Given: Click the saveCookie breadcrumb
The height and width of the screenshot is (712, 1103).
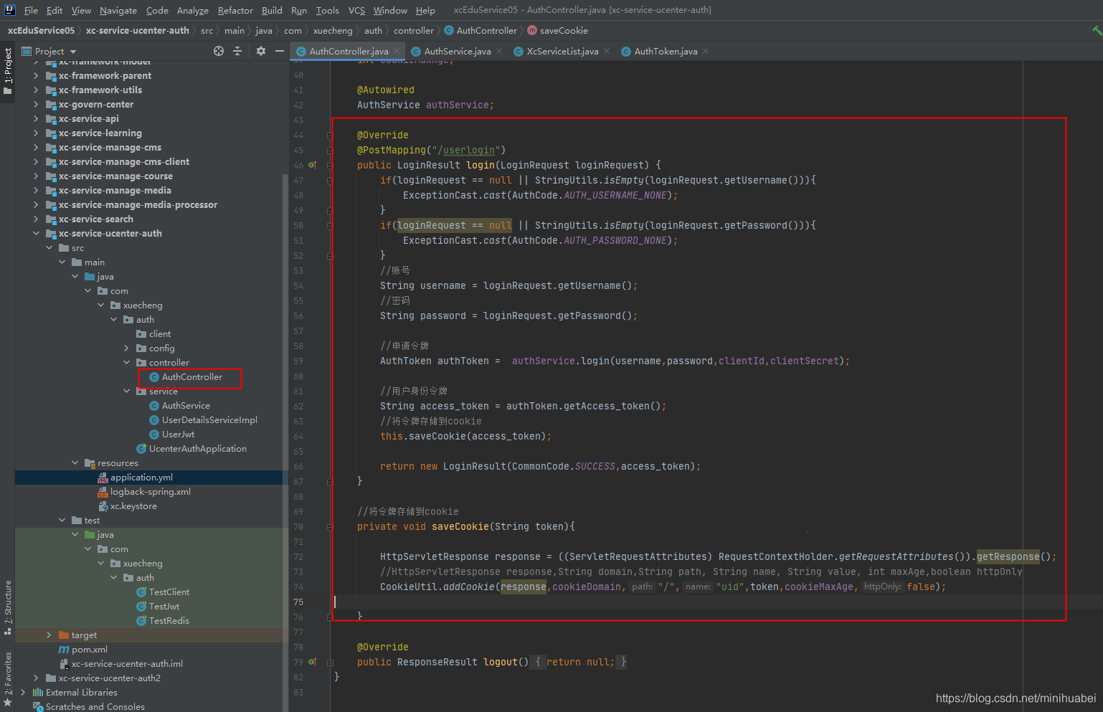Looking at the screenshot, I should tap(564, 30).
